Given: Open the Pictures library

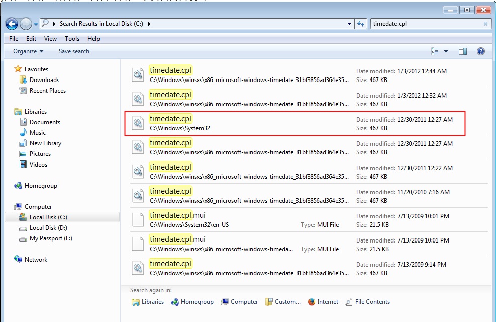Looking at the screenshot, I should (40, 154).
